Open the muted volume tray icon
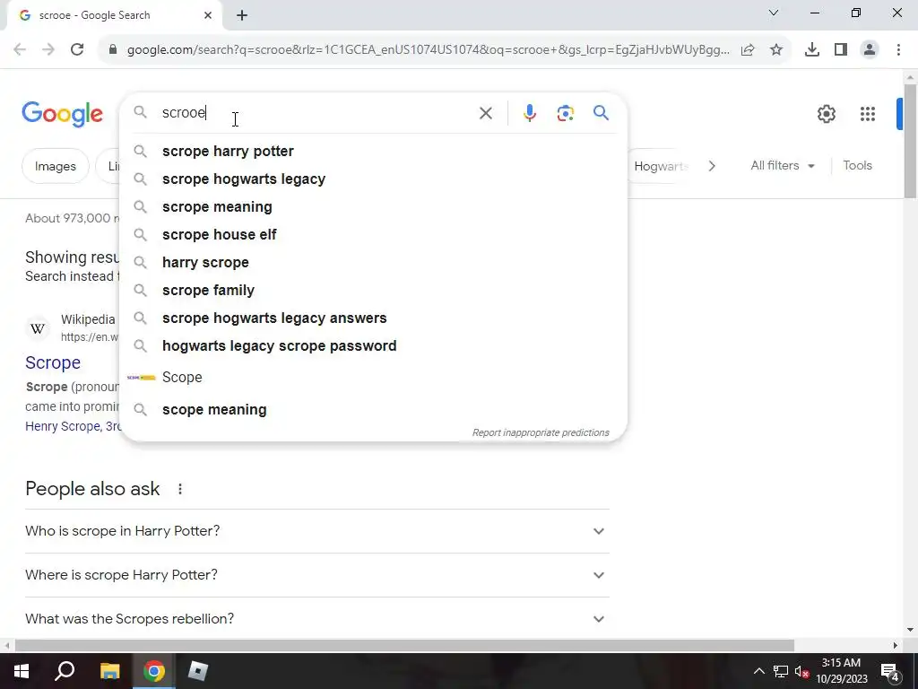 pos(801,671)
